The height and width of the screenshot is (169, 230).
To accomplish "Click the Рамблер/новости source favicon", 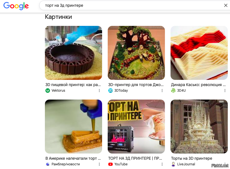I will (x=48, y=164).
